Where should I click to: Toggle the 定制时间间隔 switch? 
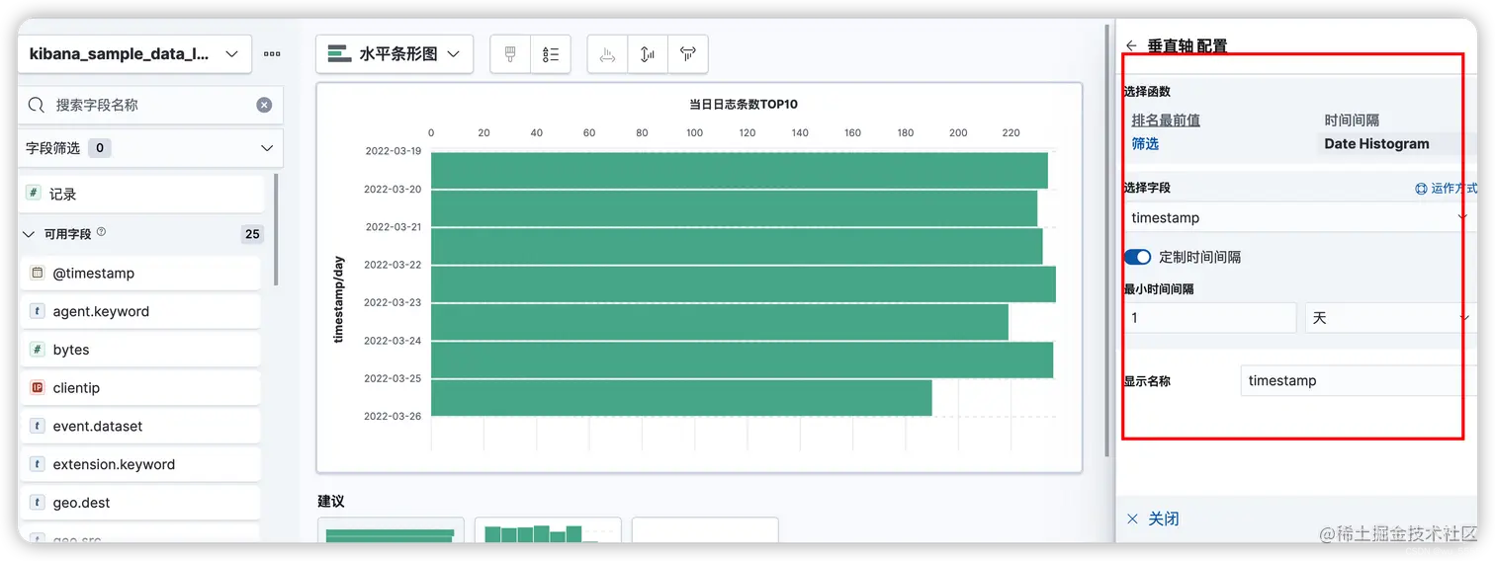pos(1137,257)
